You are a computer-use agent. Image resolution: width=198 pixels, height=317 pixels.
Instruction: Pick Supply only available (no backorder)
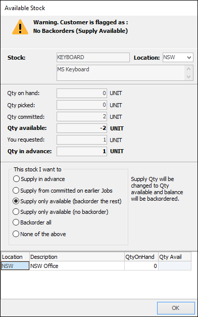click(61, 212)
